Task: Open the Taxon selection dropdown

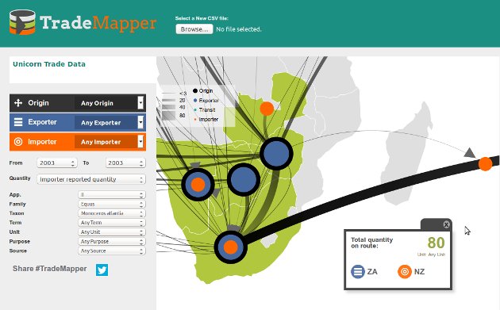Action: (x=112, y=213)
